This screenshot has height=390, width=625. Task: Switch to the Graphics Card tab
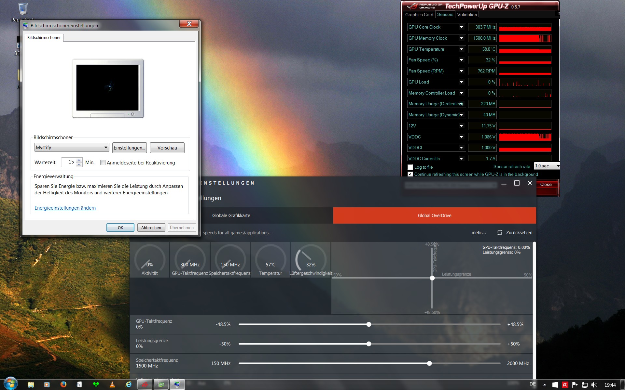[x=419, y=15]
